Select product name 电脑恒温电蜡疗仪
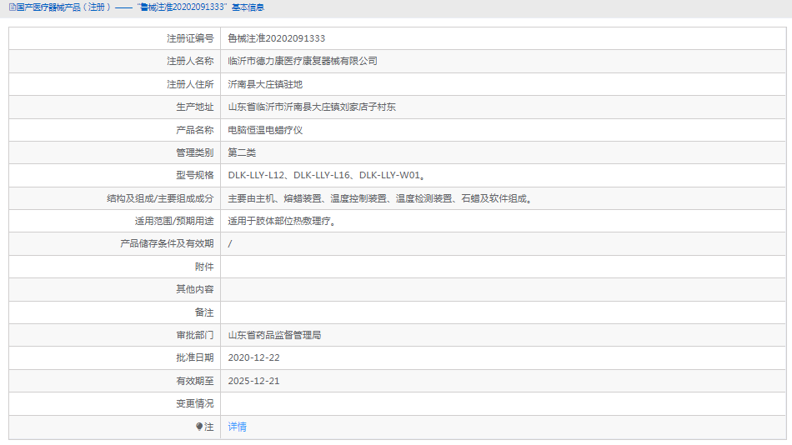Viewport: 792px width, 445px height. [x=265, y=130]
